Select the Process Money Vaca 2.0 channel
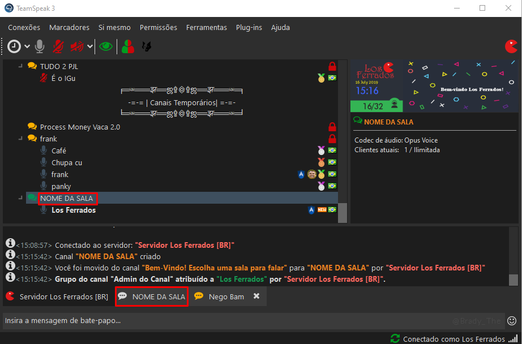Image resolution: width=522 pixels, height=344 pixels. (80, 127)
